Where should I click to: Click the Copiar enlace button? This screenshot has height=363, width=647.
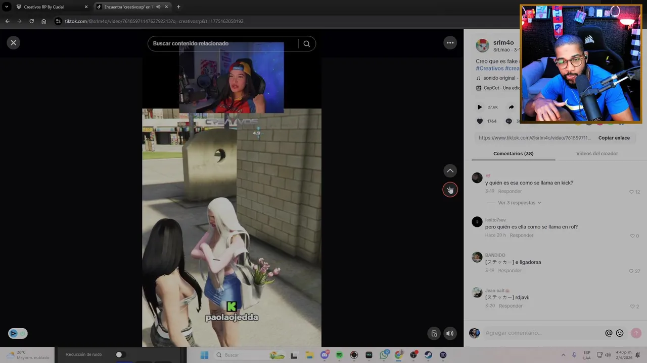[x=614, y=138]
